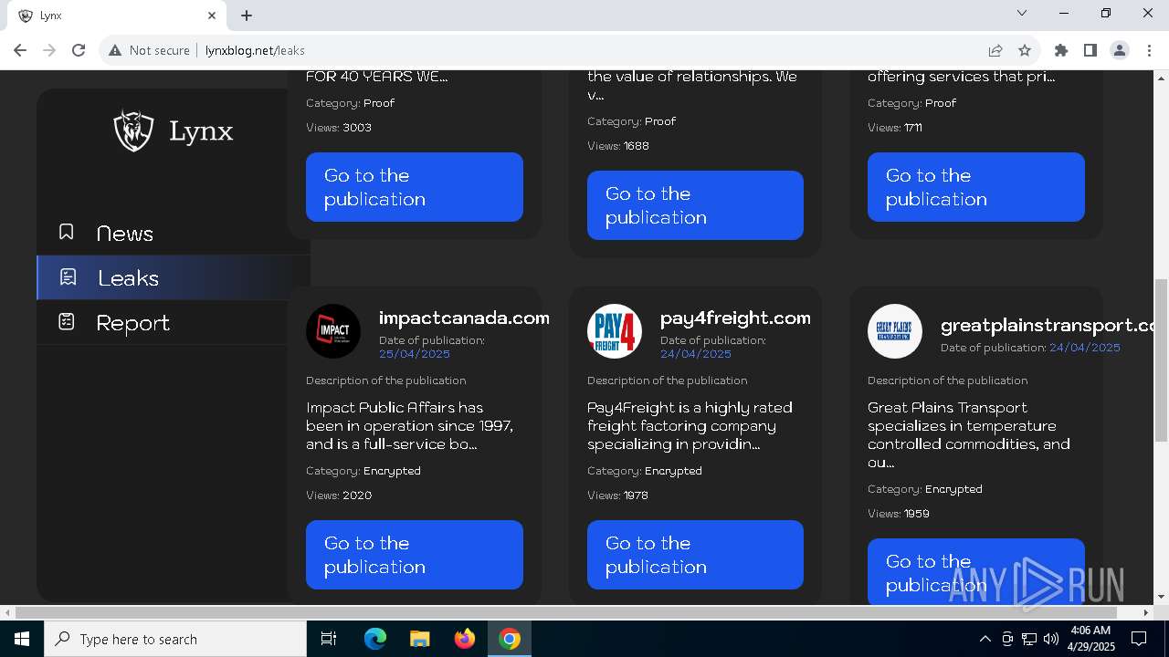Screen dimensions: 1169x657
Task: Click the network tray icon
Action: (1029, 639)
